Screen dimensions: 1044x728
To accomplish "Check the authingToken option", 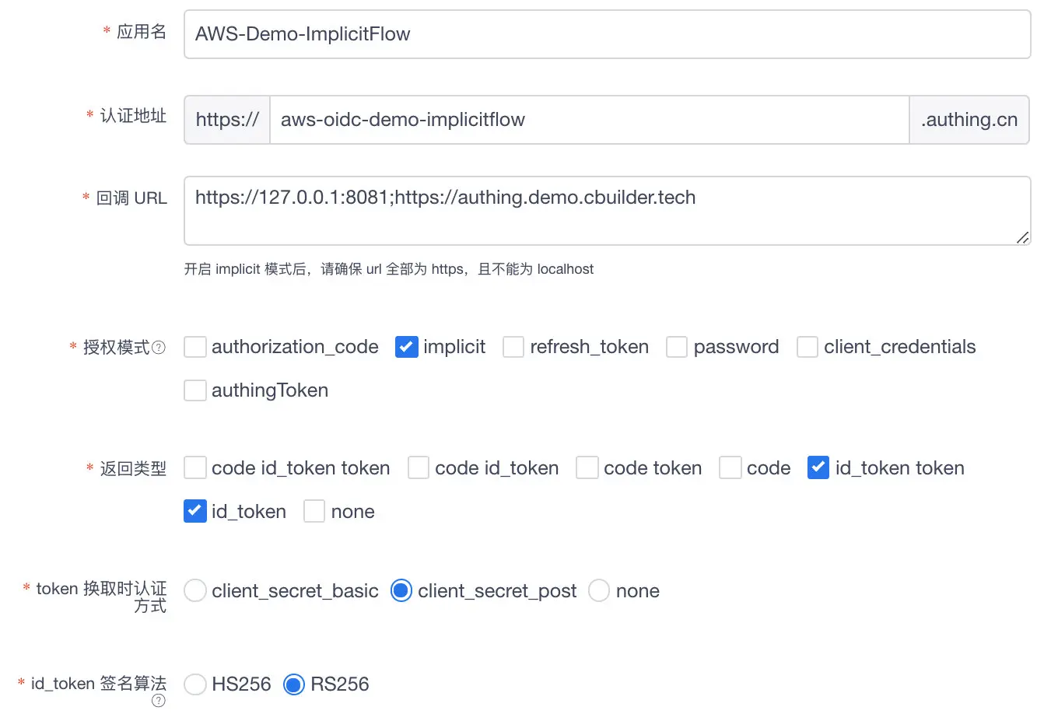I will (x=195, y=390).
